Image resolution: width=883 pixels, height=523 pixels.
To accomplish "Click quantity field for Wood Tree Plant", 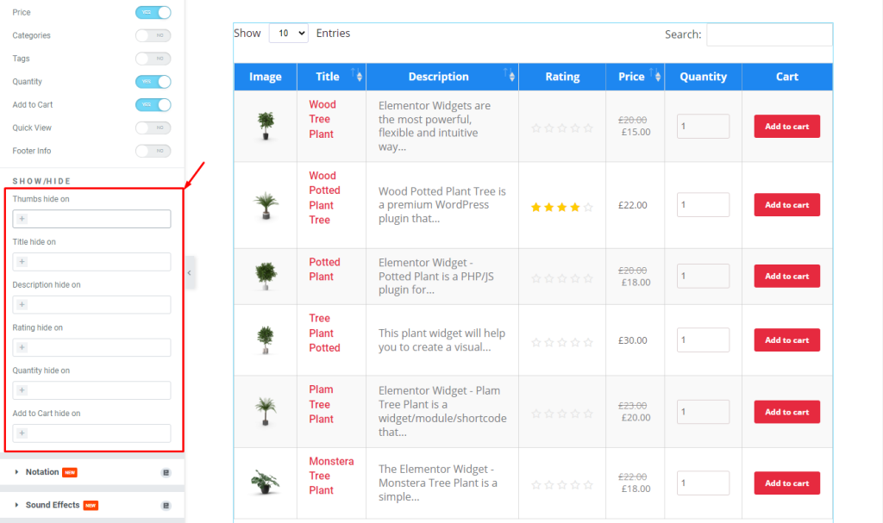I will tap(703, 126).
